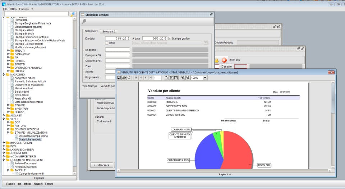345x189 pixels.
Task: Disable the Stampa grafico checkbox
Action: point(170,38)
